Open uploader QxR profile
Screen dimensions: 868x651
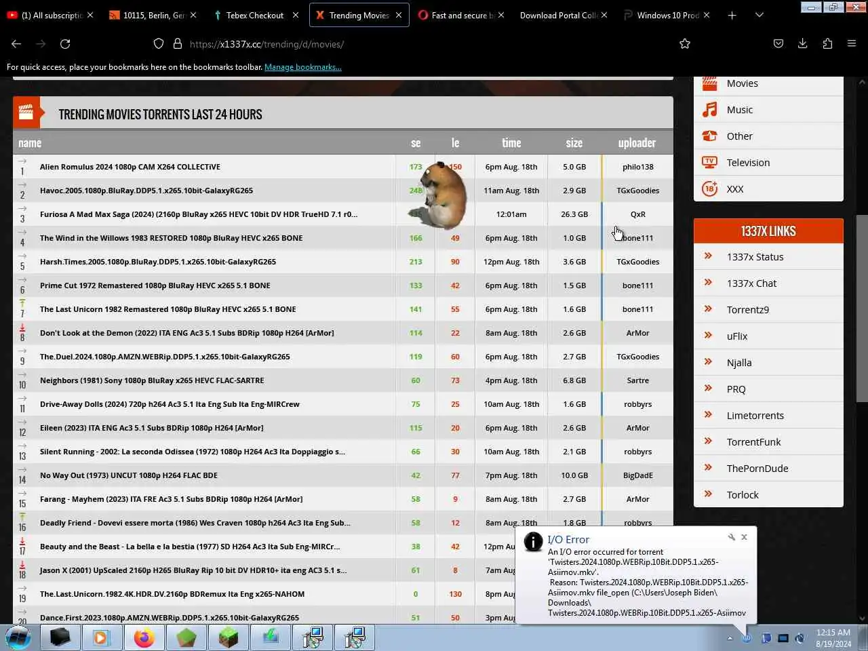point(637,214)
